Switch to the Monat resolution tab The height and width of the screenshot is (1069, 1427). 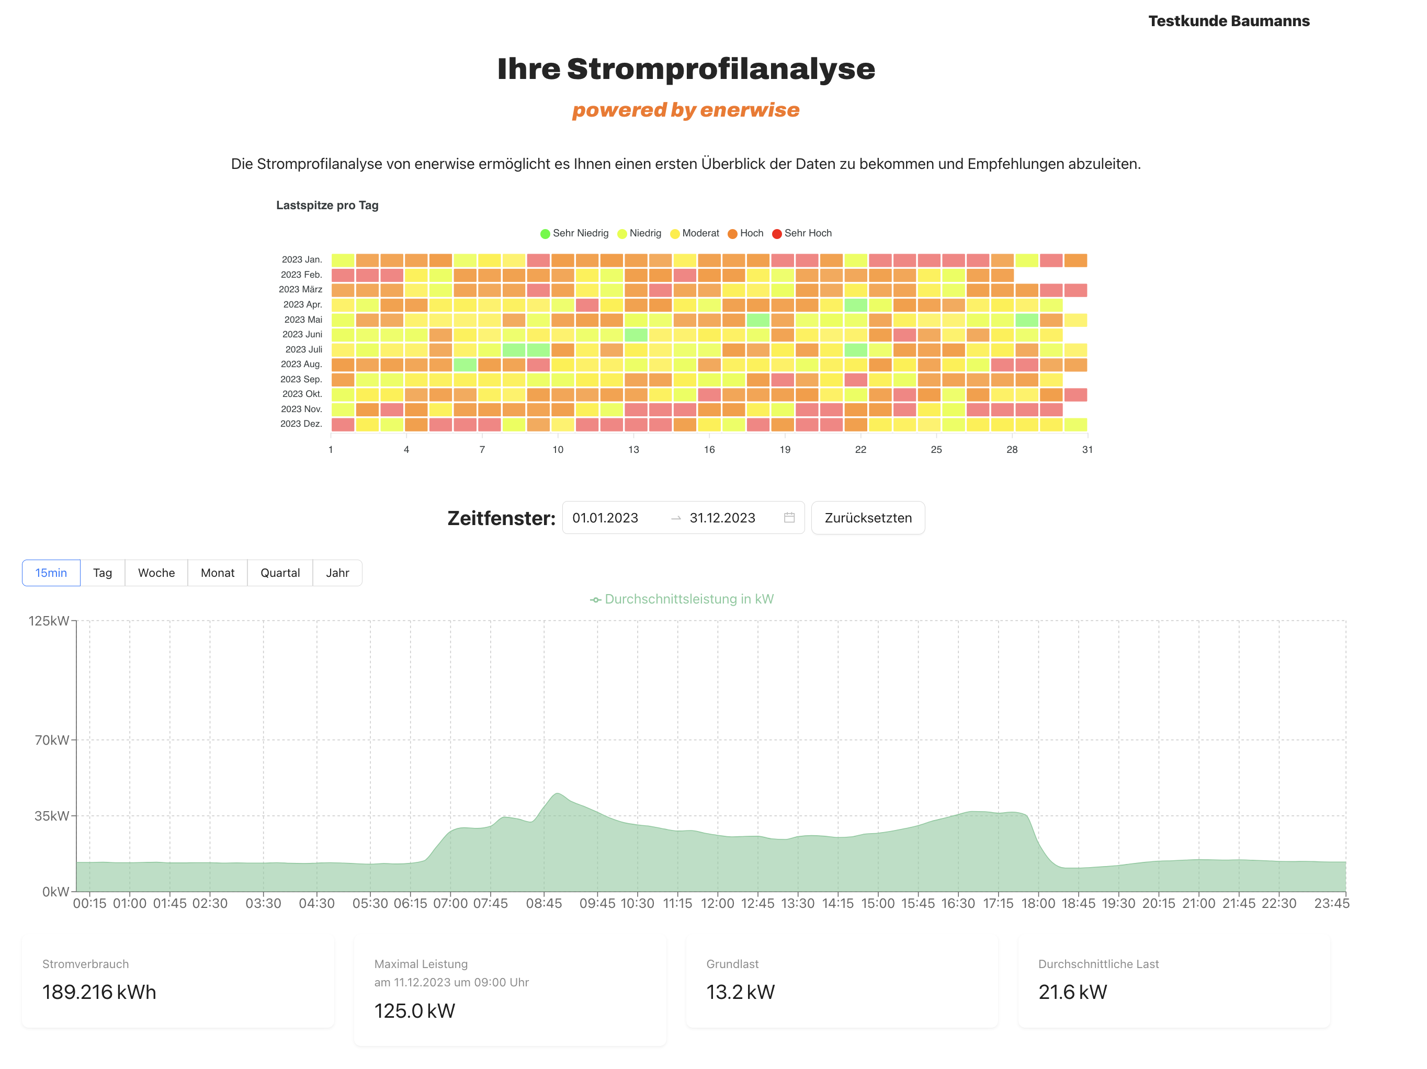[x=218, y=572]
